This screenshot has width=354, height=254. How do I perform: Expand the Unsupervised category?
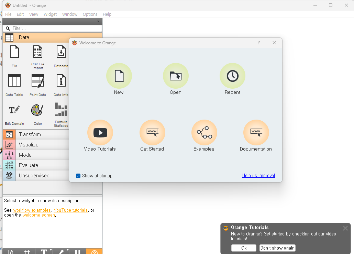click(x=36, y=176)
